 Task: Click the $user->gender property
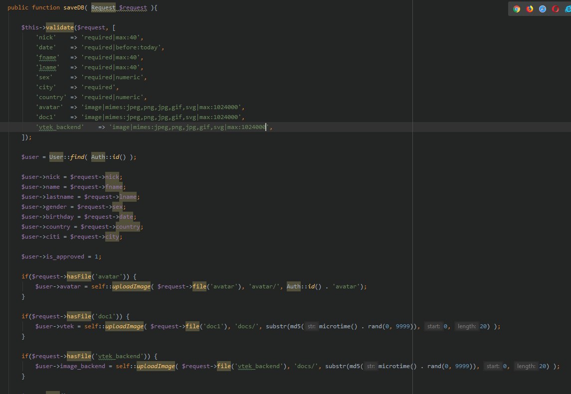pyautogui.click(x=56, y=207)
